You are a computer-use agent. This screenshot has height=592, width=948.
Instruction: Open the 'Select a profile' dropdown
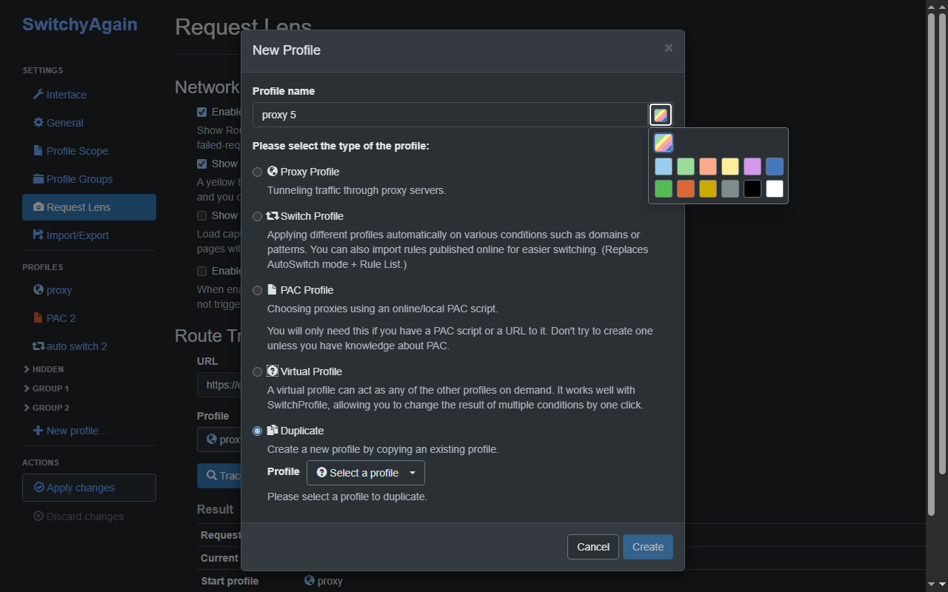coord(366,473)
